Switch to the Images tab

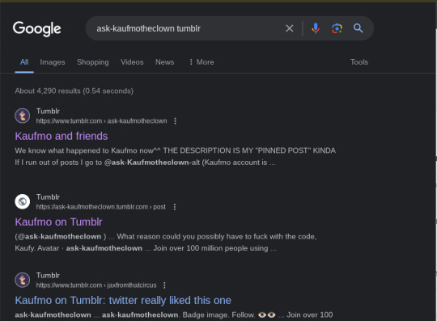pos(53,62)
